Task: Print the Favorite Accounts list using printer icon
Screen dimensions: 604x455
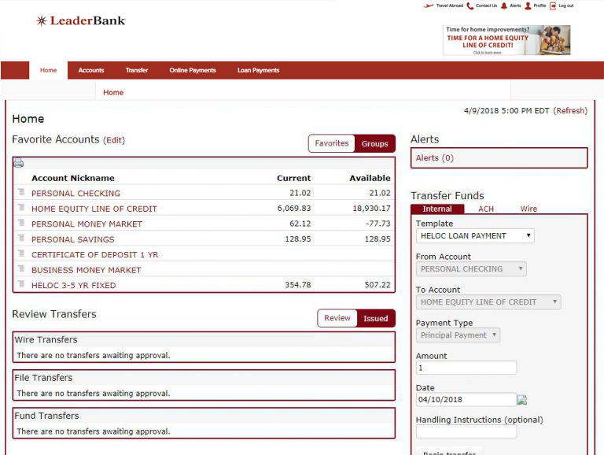Action: 19,164
